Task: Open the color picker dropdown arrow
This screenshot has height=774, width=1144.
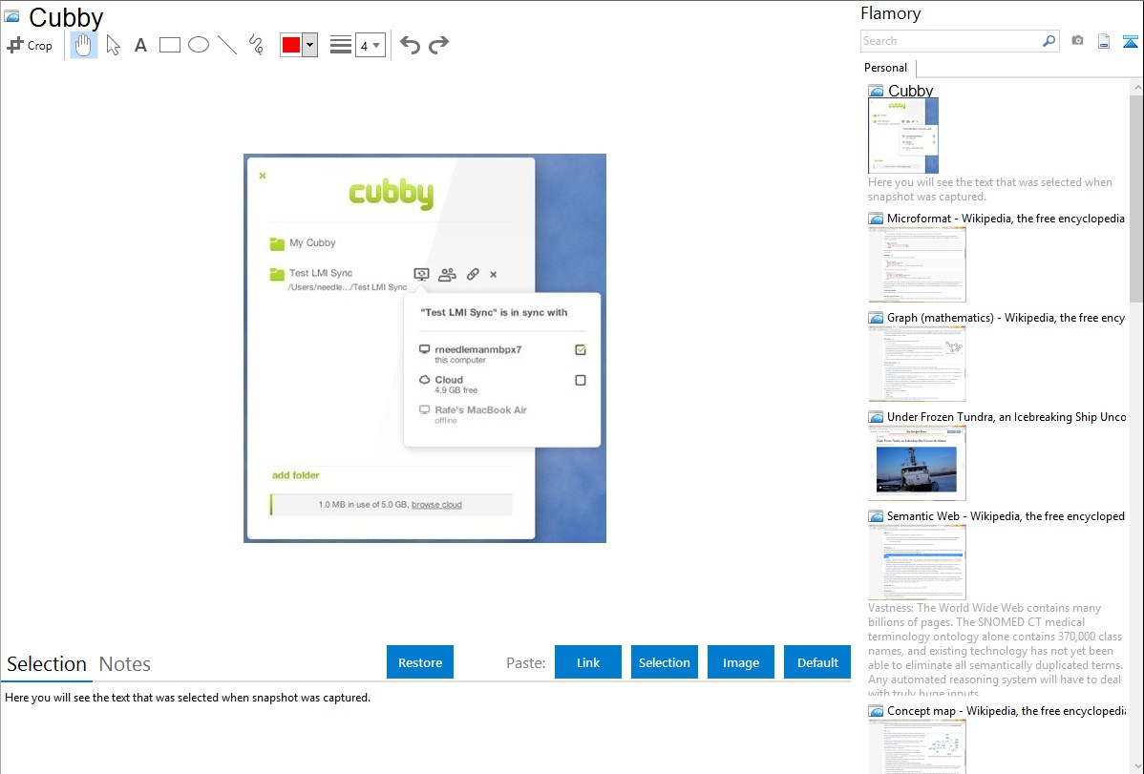Action: (x=309, y=45)
